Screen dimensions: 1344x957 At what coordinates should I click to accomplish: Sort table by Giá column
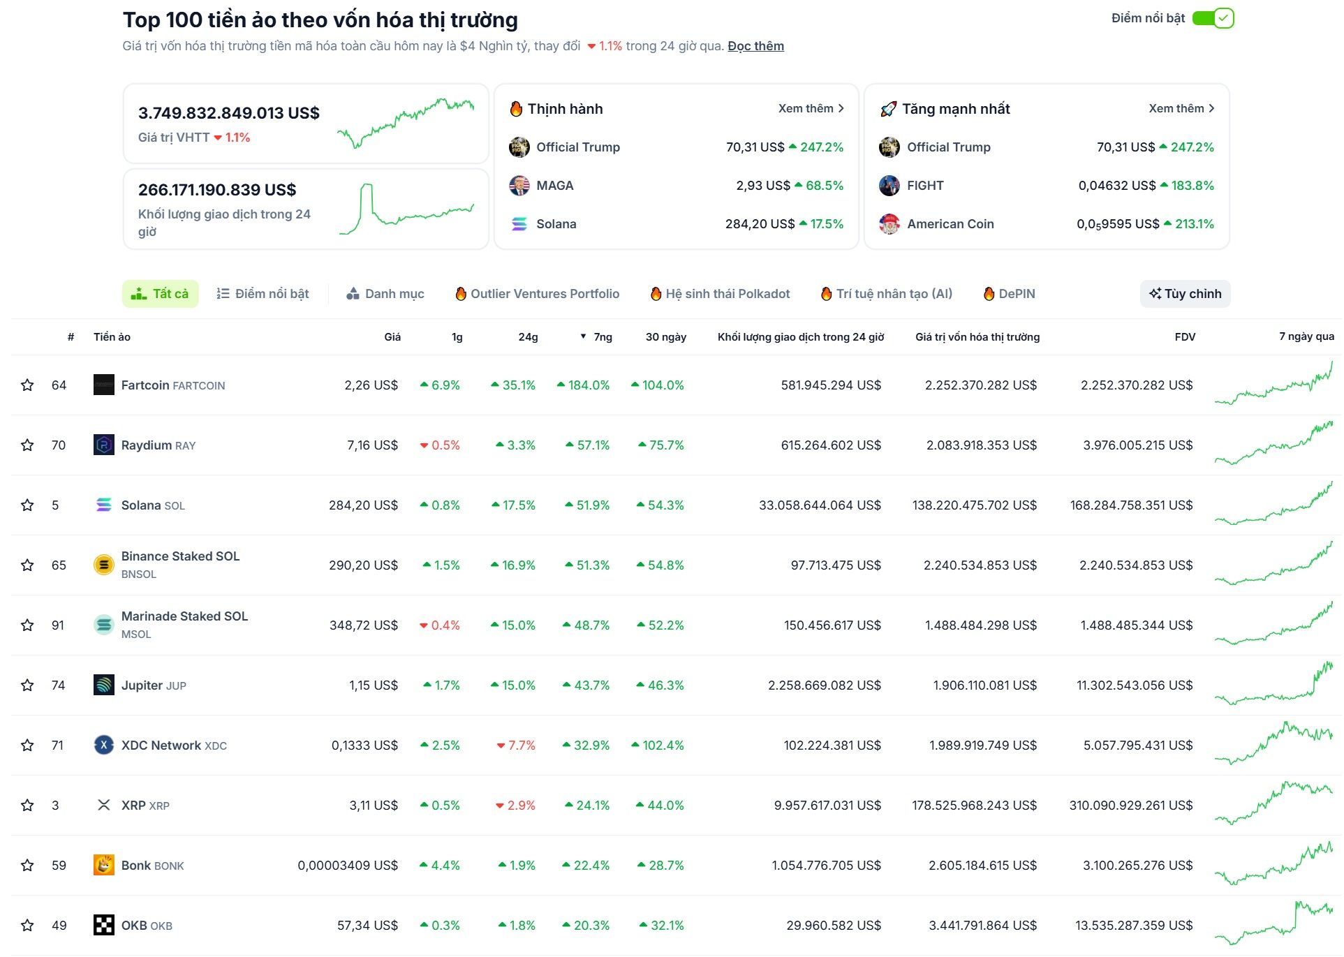(x=392, y=336)
